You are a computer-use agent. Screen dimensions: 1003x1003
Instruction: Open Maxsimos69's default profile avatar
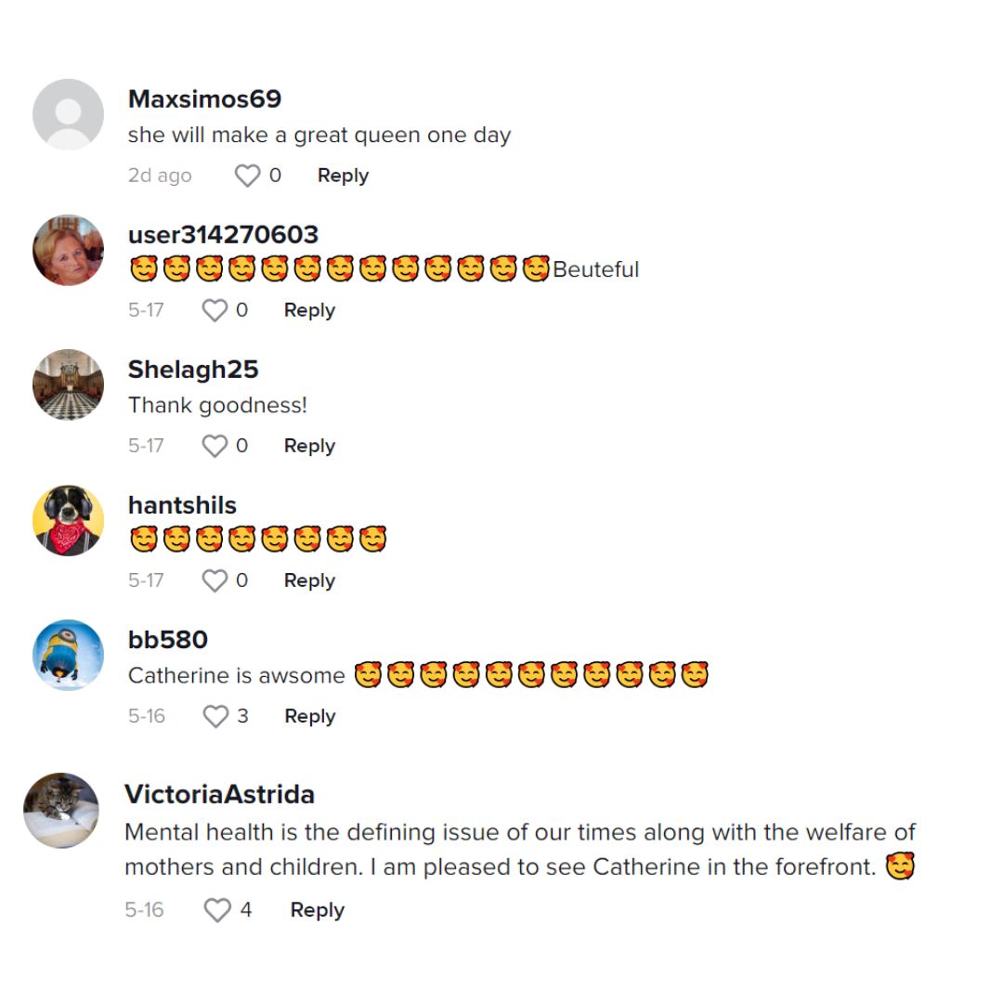[68, 114]
